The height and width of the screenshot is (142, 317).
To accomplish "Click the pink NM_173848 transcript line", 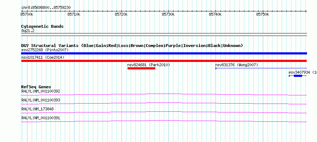I will tap(164, 112).
